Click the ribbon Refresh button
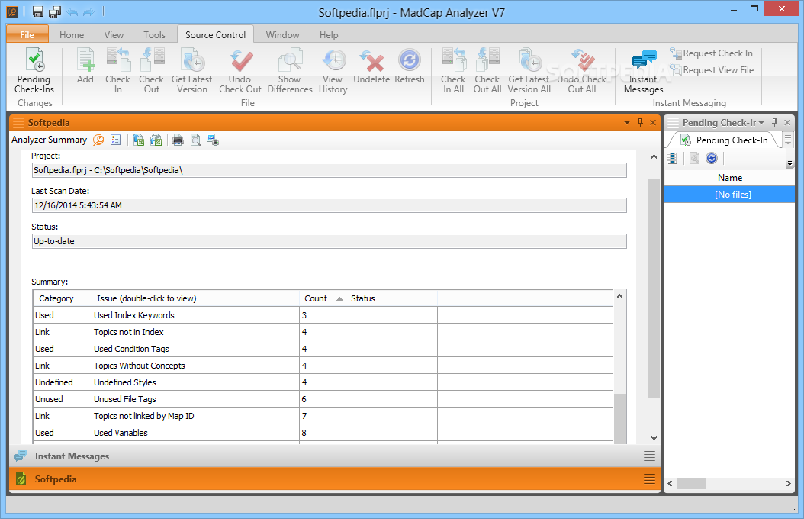 click(x=409, y=66)
